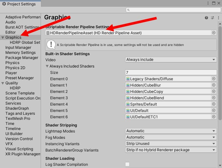
Task: Click object picker for Hidden/CubeBlend
Action: pos(214,98)
